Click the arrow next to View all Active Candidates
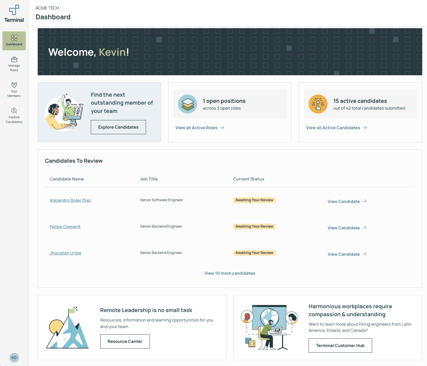This screenshot has height=366, width=427. pyautogui.click(x=365, y=127)
